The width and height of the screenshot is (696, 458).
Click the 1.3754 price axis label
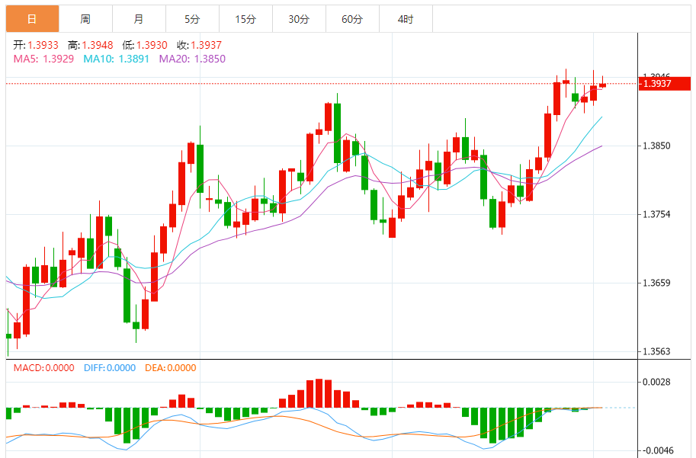click(x=657, y=214)
